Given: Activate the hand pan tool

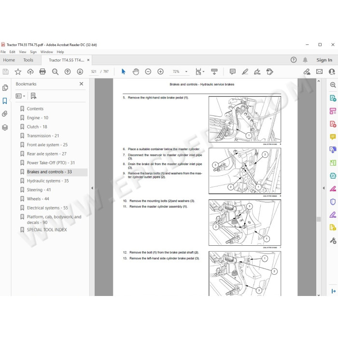Looking at the screenshot, I should pos(136,71).
